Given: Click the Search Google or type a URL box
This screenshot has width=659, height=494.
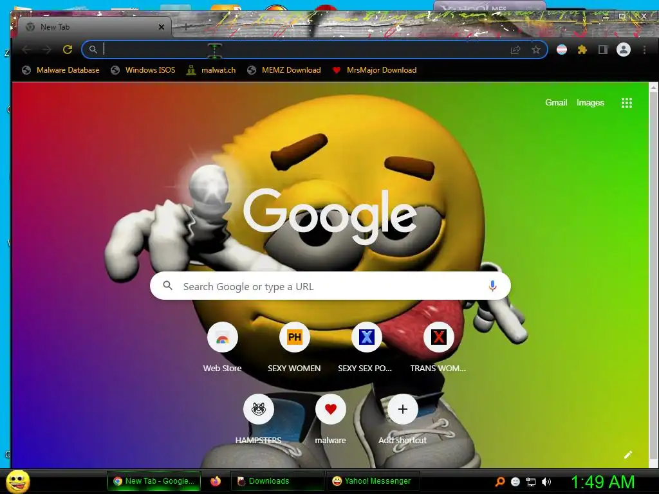Looking at the screenshot, I should [x=330, y=286].
